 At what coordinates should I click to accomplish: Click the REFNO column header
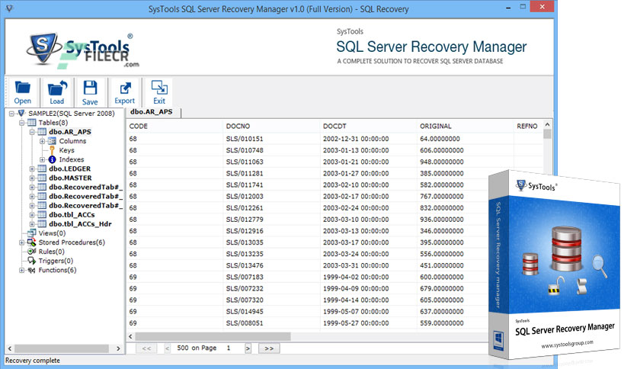[x=528, y=126]
